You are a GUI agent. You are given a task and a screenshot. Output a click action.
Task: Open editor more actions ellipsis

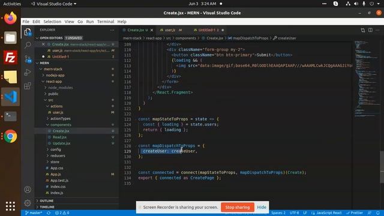click(377, 30)
